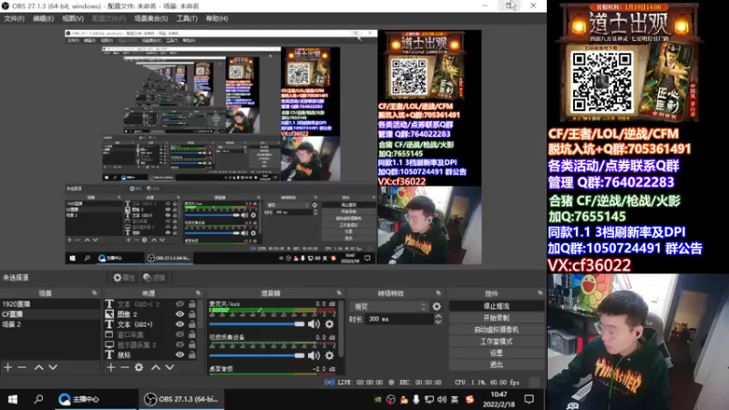Open the 工具(T) menu
This screenshot has width=729, height=410.
point(187,18)
